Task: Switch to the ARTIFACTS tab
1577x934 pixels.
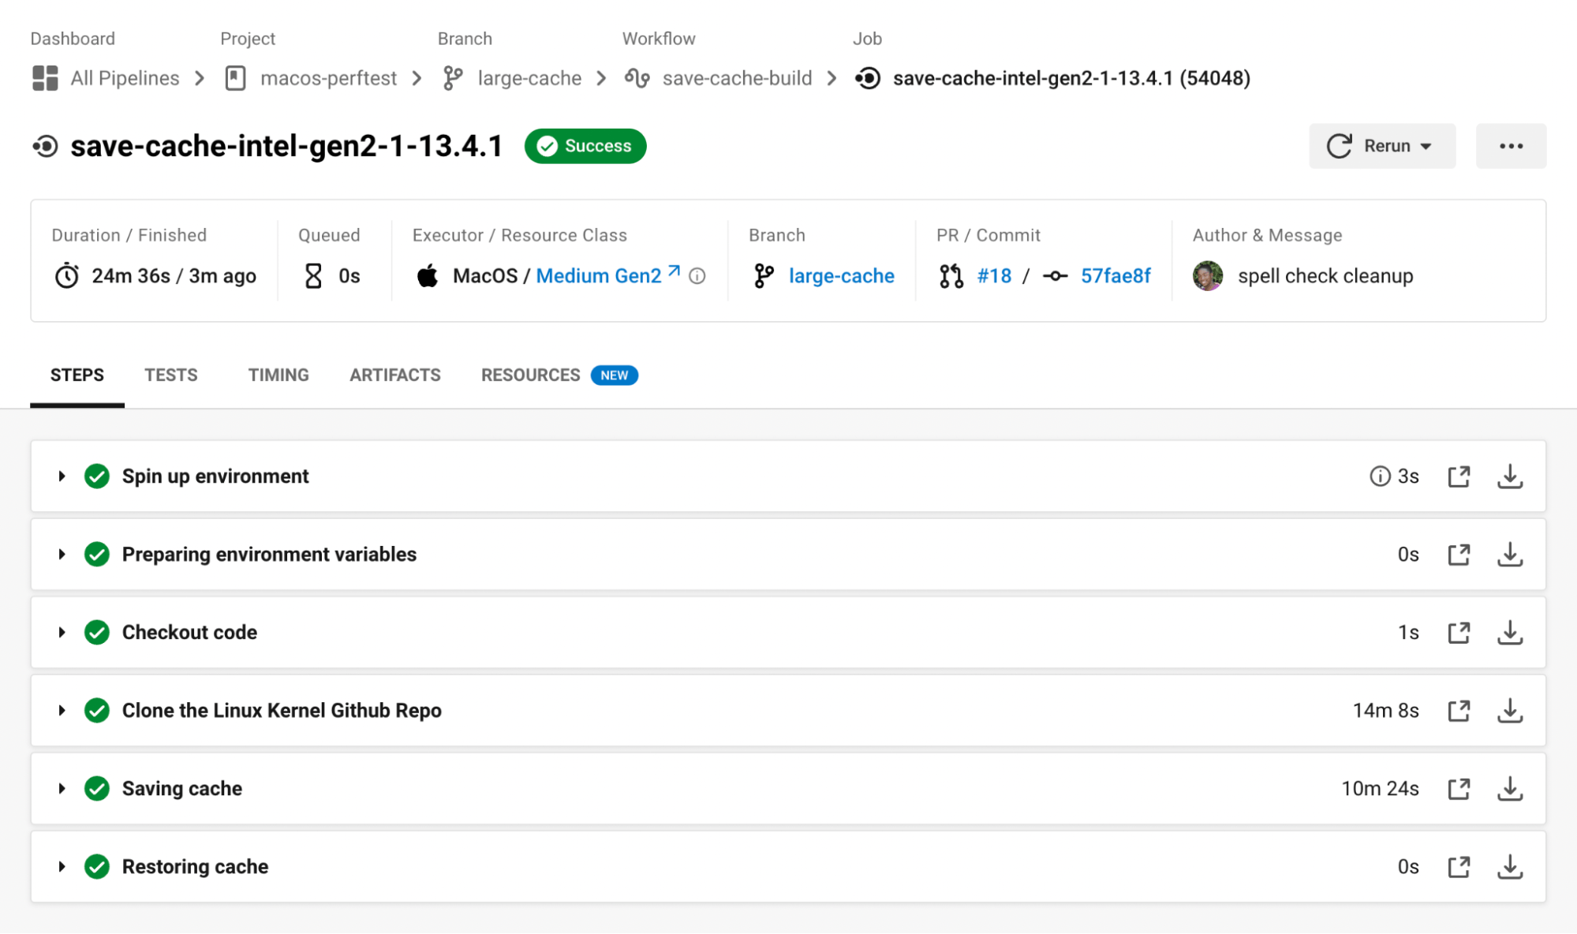Action: [x=395, y=375]
